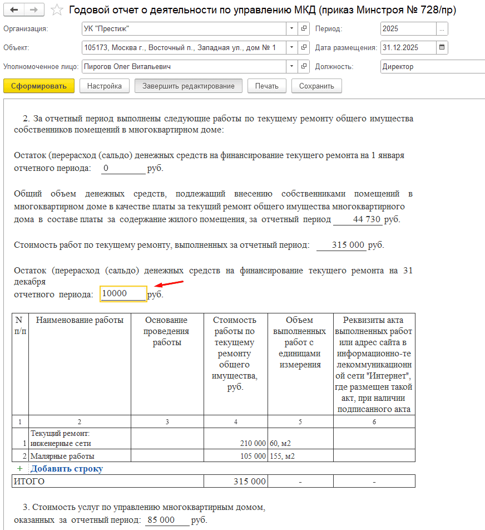Click the forward navigation arrow
Viewport: 485px width, 530px height.
click(33, 10)
